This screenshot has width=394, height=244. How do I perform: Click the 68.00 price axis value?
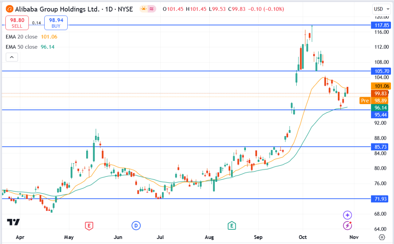(381, 214)
